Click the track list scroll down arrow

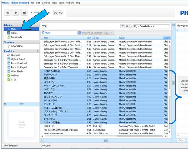click(x=170, y=132)
